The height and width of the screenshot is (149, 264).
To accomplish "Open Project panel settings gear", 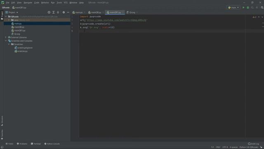I will click(64, 12).
